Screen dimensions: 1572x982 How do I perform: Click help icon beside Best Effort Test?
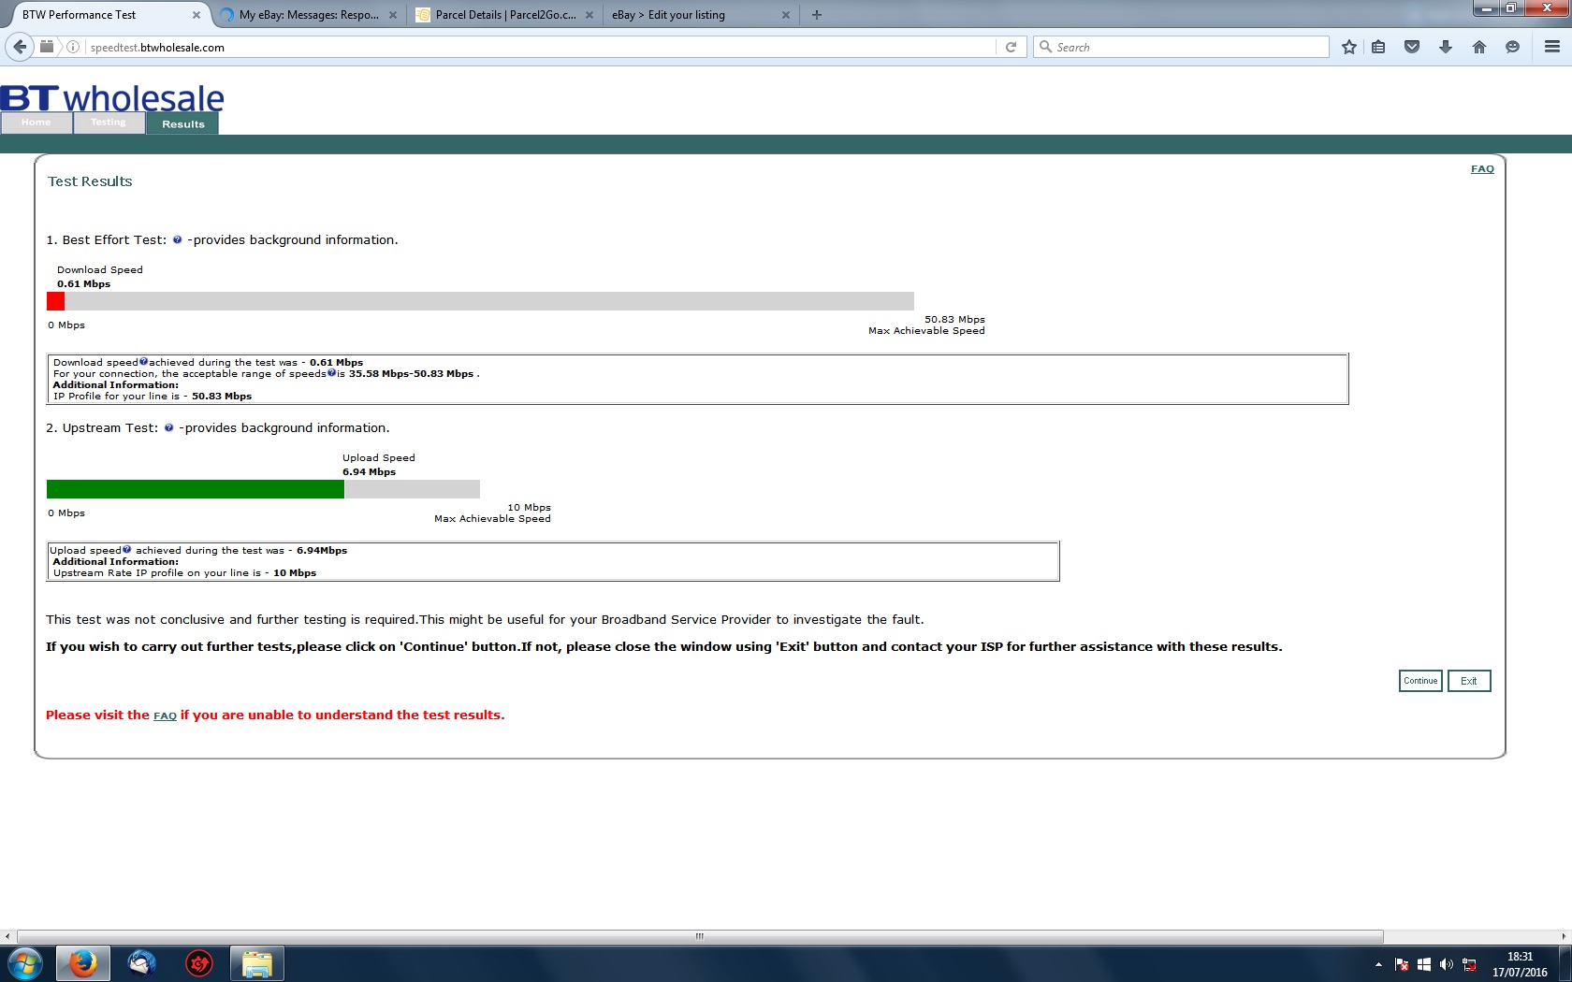177,240
